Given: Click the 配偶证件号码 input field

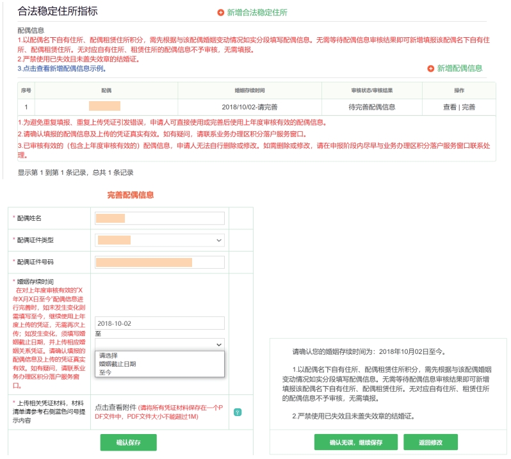Looking at the screenshot, I should click(159, 262).
